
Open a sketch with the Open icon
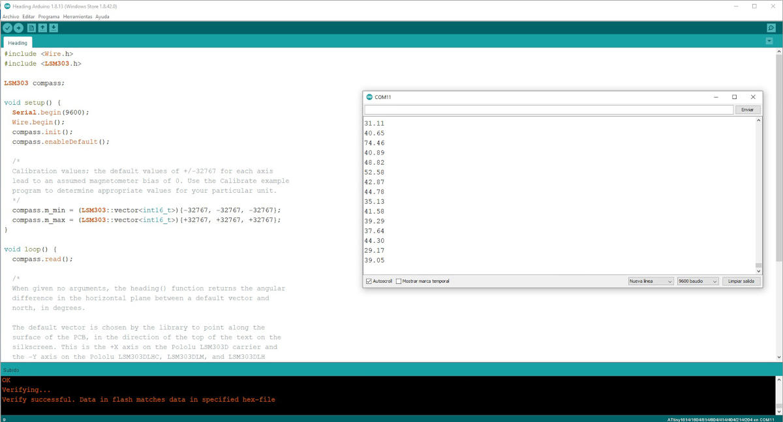pyautogui.click(x=42, y=28)
